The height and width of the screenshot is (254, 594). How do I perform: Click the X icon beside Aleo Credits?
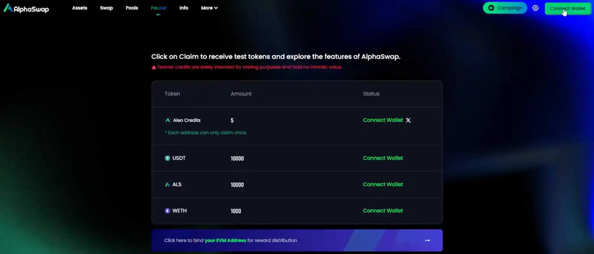point(408,120)
